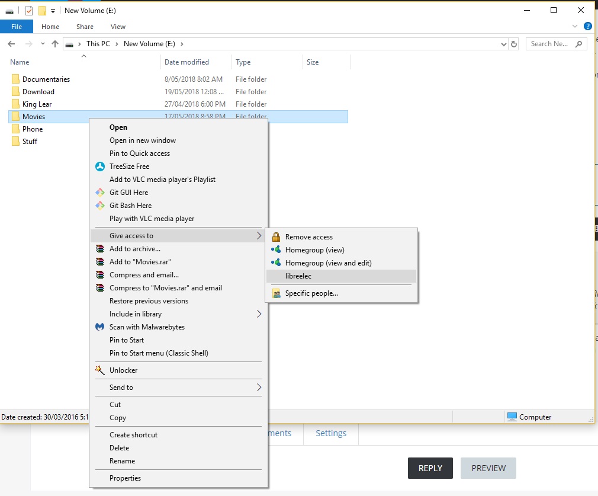Click the WinRAR Add to archive icon
This screenshot has width=598, height=496.
[99, 249]
